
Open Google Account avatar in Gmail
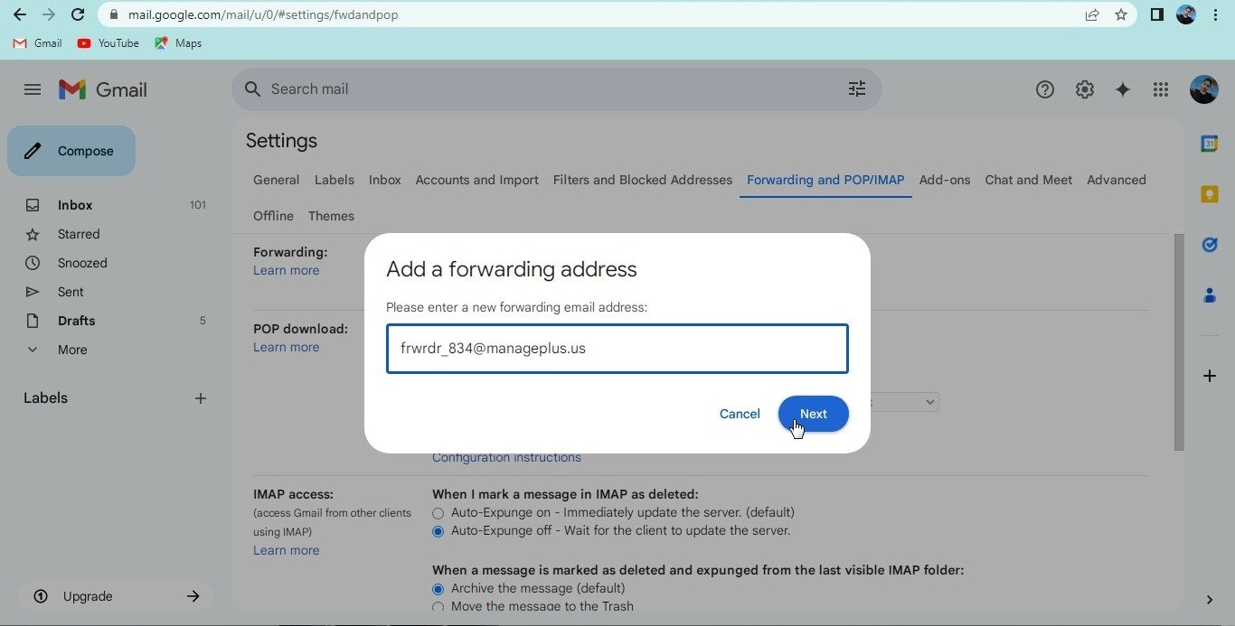pyautogui.click(x=1203, y=89)
